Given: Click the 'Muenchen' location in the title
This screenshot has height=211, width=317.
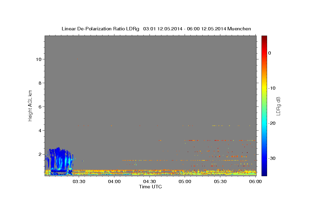Looking at the screenshot, I should (x=240, y=29).
